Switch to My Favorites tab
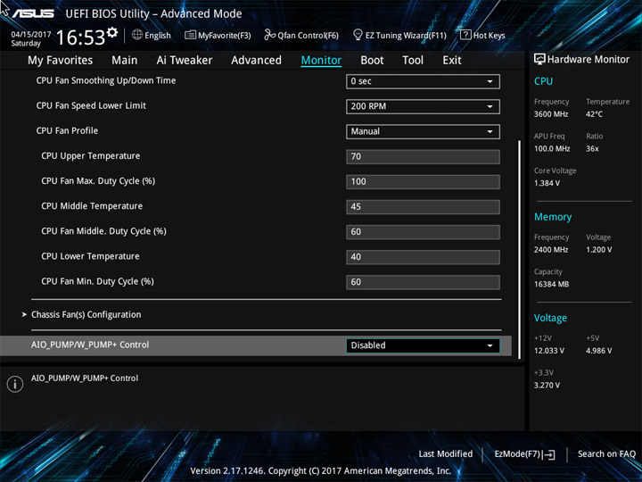This screenshot has height=482, width=642. tap(61, 61)
